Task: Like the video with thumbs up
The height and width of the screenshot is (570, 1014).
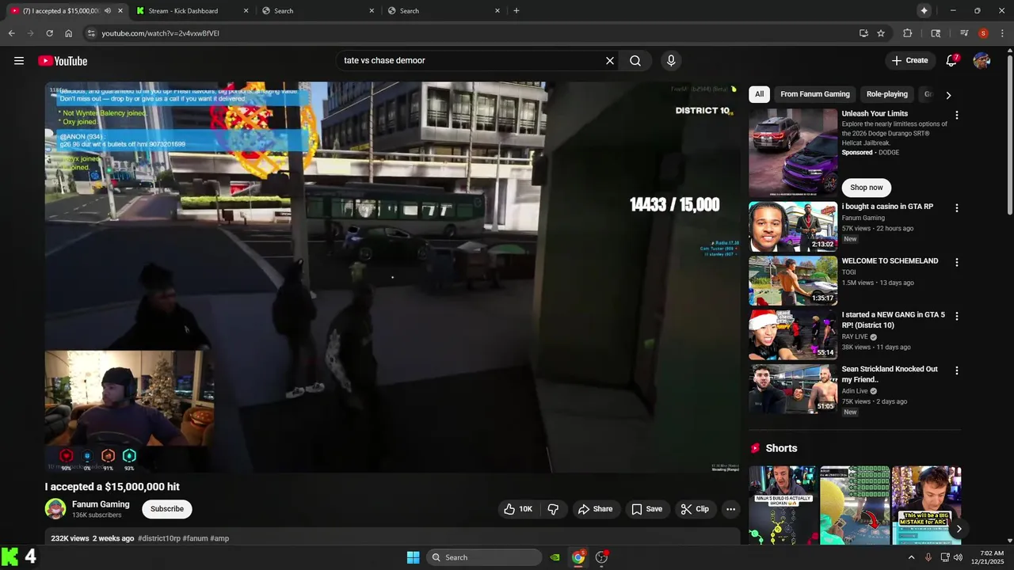Action: [518, 509]
